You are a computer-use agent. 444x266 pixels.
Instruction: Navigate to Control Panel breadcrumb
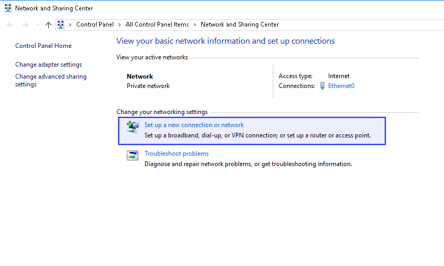click(x=94, y=24)
